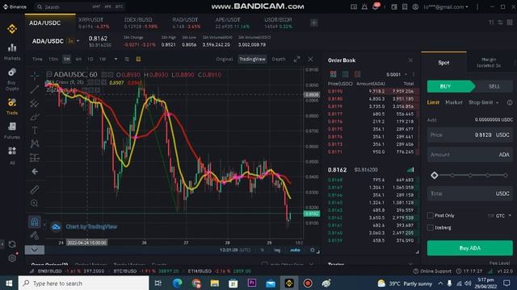Switch to IDEX/BUSD pair tab
The image size is (517, 290).
pos(141,23)
